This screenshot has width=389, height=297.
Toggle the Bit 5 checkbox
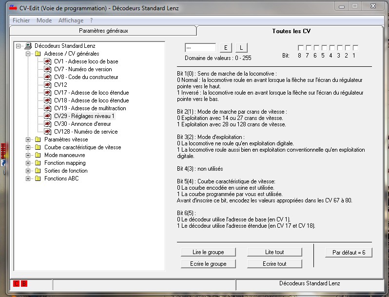coord(324,48)
